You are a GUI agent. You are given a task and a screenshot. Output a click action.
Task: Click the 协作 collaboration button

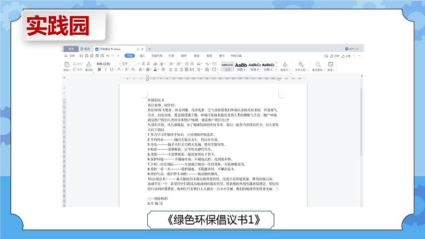pyautogui.click(x=335, y=56)
